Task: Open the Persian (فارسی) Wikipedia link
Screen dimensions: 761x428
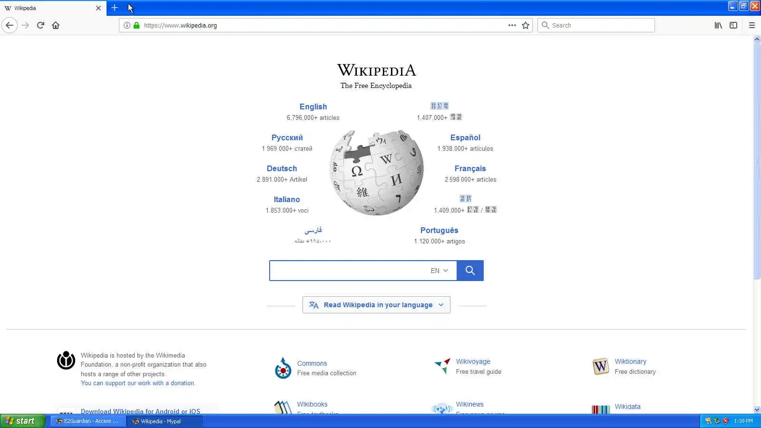Action: coord(313,230)
